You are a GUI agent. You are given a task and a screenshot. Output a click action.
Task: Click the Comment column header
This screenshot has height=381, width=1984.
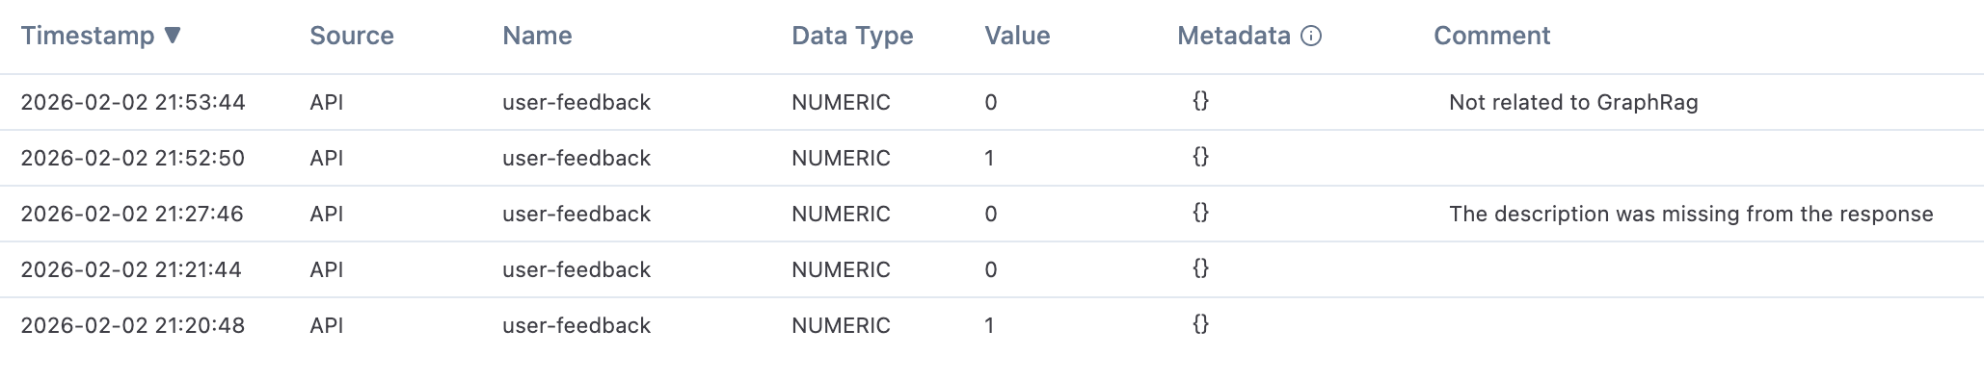[1491, 36]
